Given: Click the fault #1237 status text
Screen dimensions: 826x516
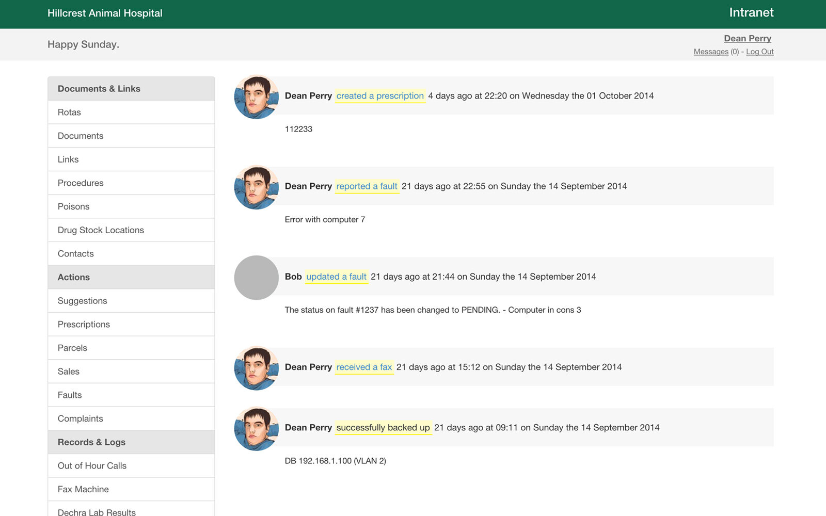Looking at the screenshot, I should 433,310.
